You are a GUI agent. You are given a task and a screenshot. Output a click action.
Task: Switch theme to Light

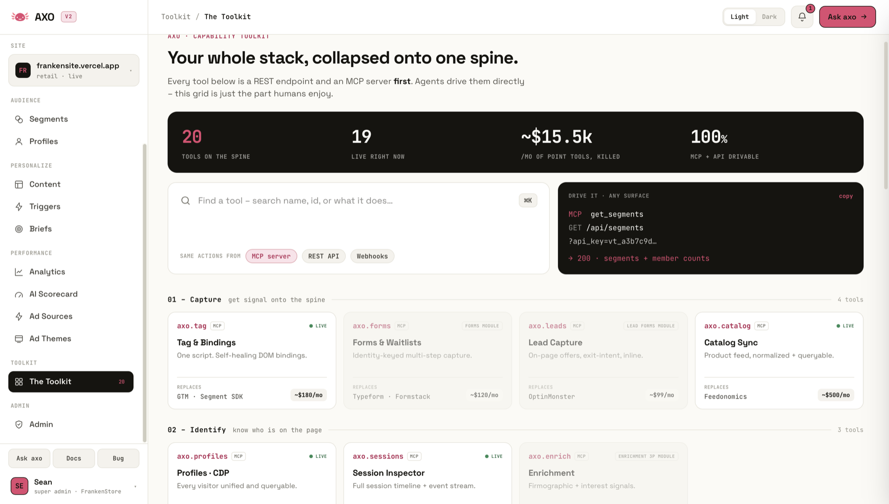coord(739,17)
